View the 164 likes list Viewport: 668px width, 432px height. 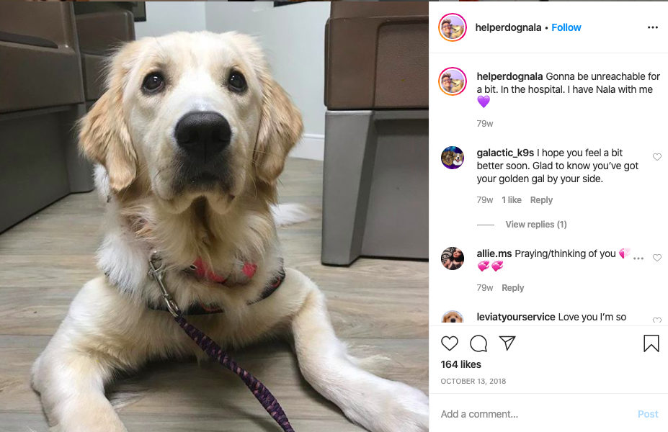pyautogui.click(x=460, y=364)
